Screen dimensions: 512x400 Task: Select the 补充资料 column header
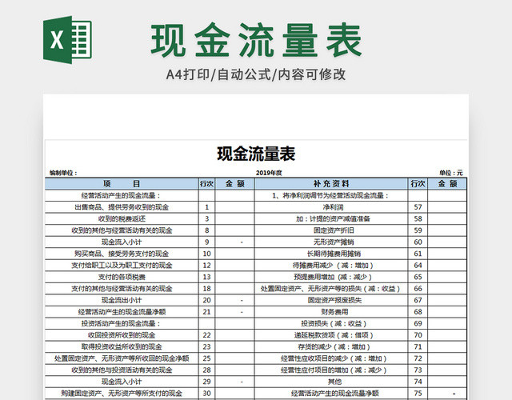[331, 184]
